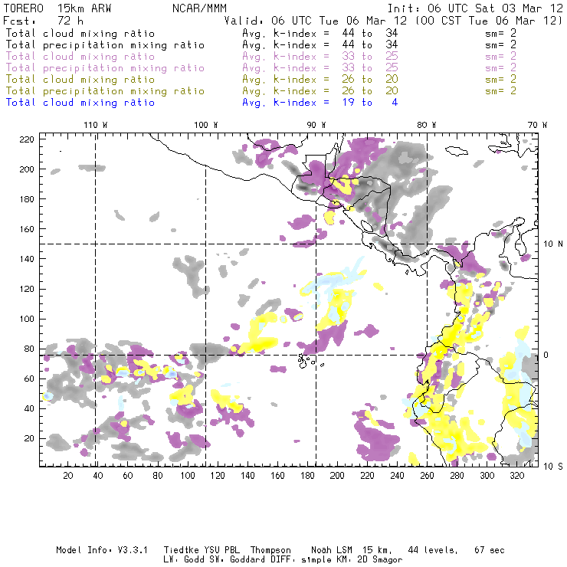567x567 pixels.
Task: Click the '240' x-axis tick label
Action: [397, 476]
